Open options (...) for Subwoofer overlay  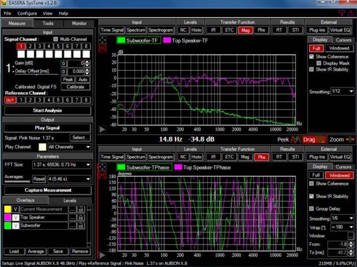pyautogui.click(x=73, y=226)
